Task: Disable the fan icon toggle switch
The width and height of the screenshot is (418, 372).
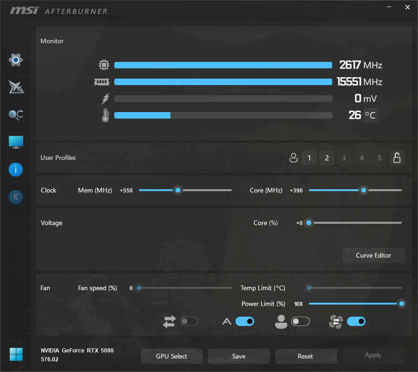Action: tap(356, 321)
